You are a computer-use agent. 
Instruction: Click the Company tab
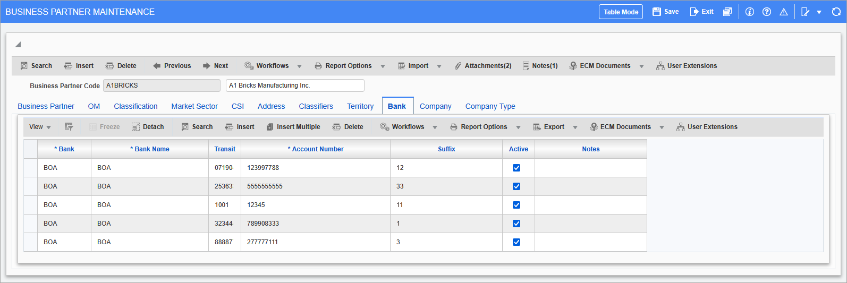tap(435, 106)
